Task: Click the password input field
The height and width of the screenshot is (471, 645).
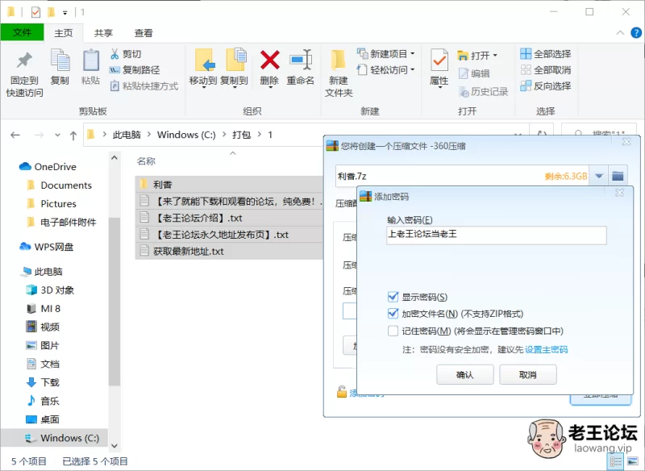Action: click(496, 235)
